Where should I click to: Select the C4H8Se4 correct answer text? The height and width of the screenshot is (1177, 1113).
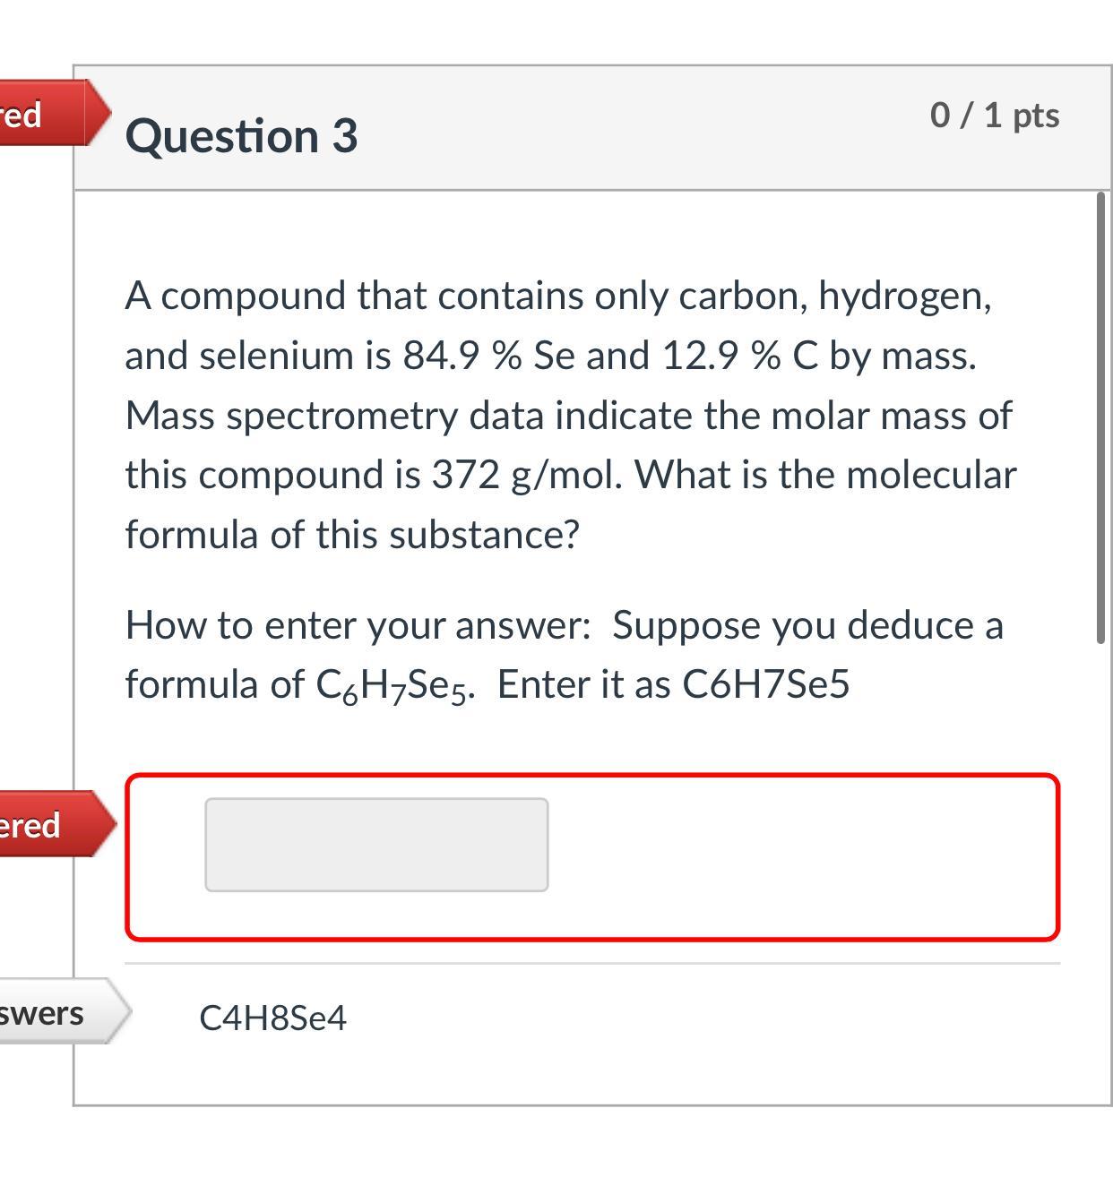272,1018
